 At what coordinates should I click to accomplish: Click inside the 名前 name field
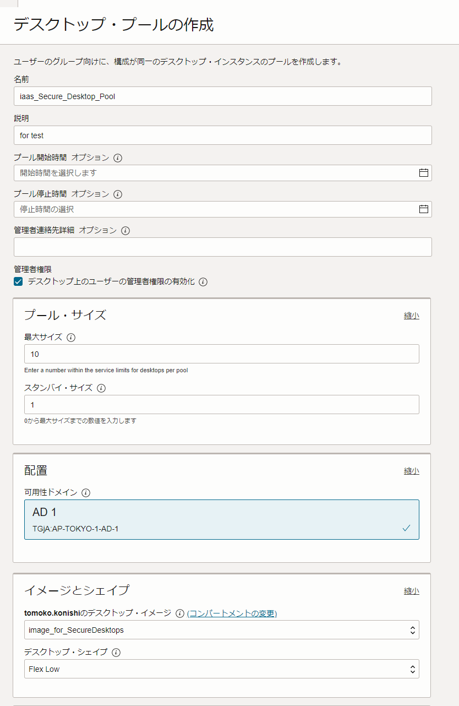221,96
